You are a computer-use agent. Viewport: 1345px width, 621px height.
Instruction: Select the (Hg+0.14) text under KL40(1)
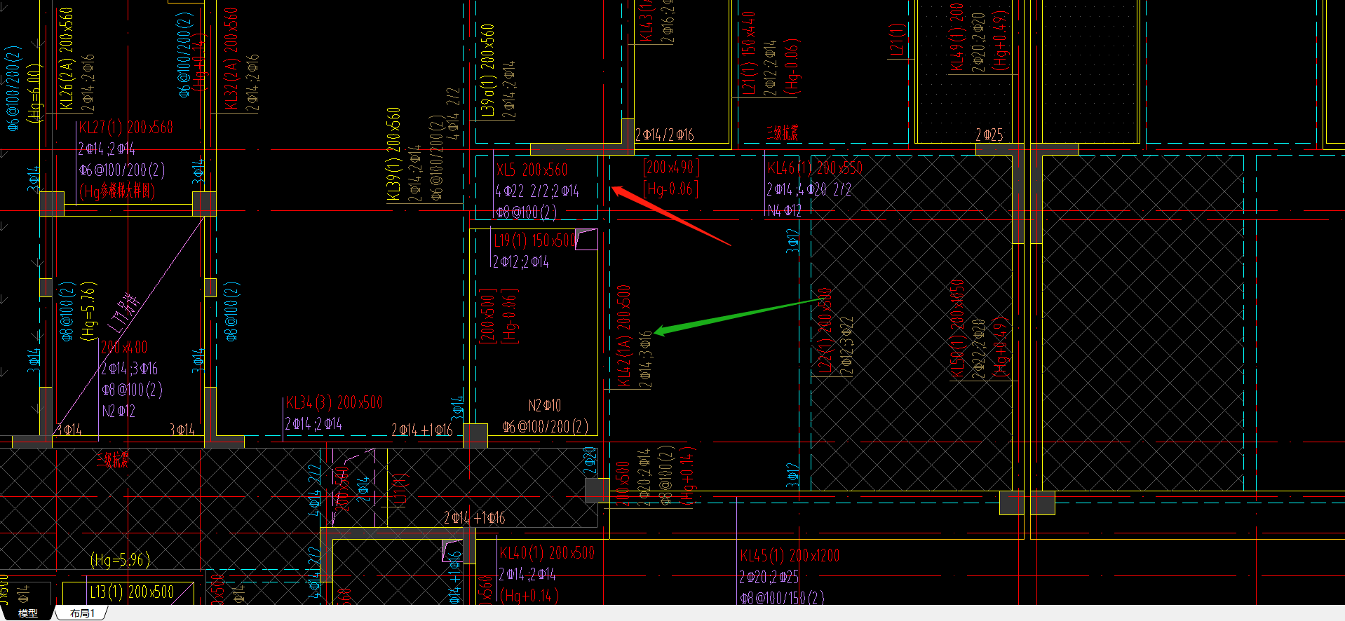tap(529, 595)
